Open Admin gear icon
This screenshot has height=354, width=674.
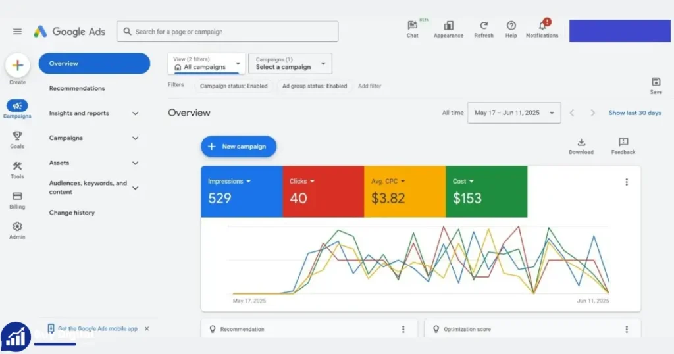pos(17,230)
